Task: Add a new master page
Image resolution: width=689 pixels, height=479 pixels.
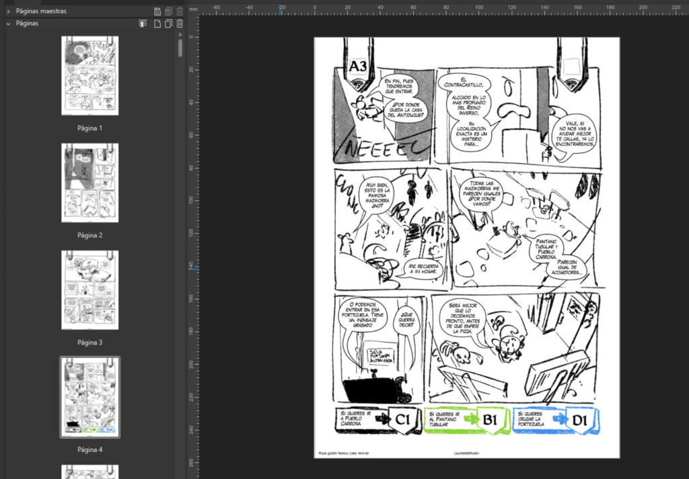Action: click(x=157, y=11)
